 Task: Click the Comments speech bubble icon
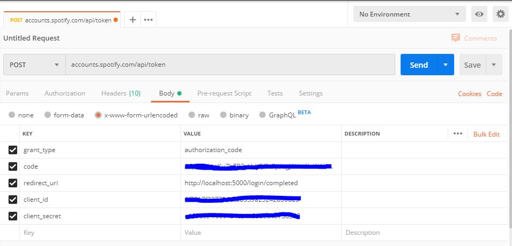point(456,38)
